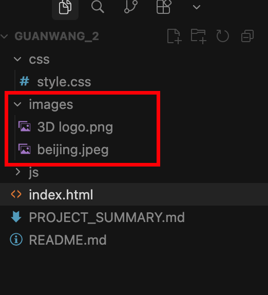The width and height of the screenshot is (268, 295).
Task: Open PROJECT_SUMMARY.md file
Action: pos(107,217)
